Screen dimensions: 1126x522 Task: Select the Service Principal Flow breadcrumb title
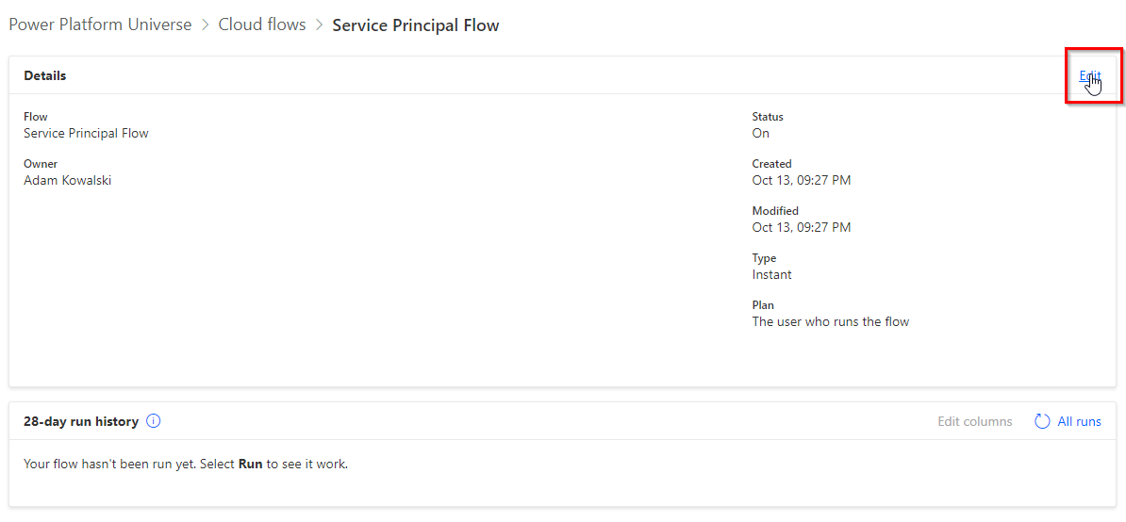[416, 25]
